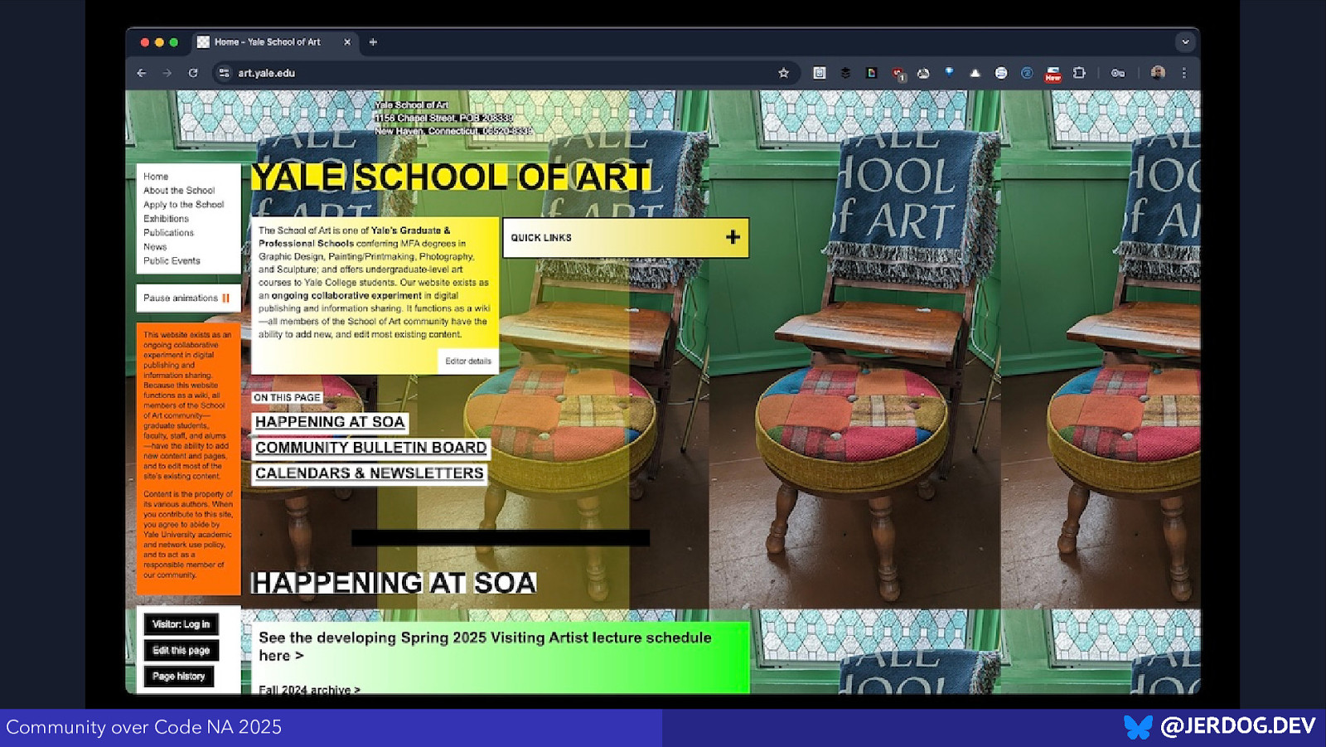Open the clipboard extension icon
Viewport: 1326px width, 747px height.
click(820, 73)
